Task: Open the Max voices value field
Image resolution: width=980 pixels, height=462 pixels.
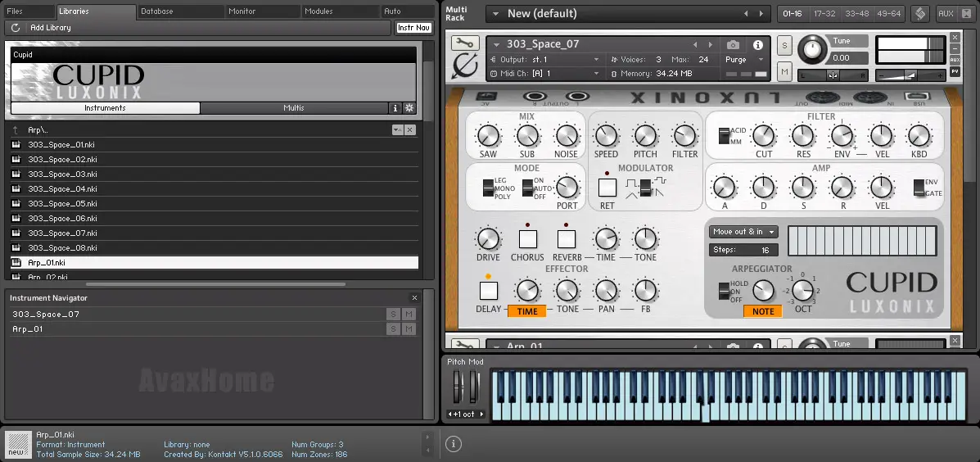Action: 703,60
